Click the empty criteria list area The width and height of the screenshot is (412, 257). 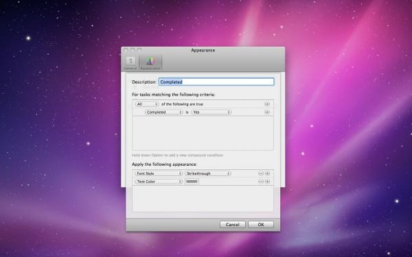click(203, 133)
